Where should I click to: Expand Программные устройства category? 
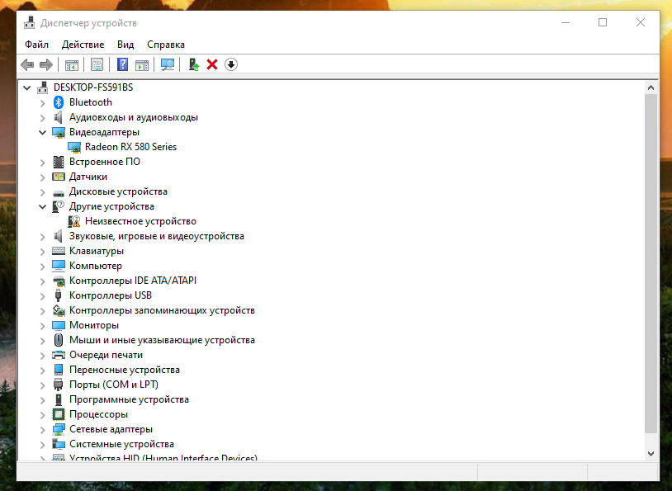coord(42,399)
